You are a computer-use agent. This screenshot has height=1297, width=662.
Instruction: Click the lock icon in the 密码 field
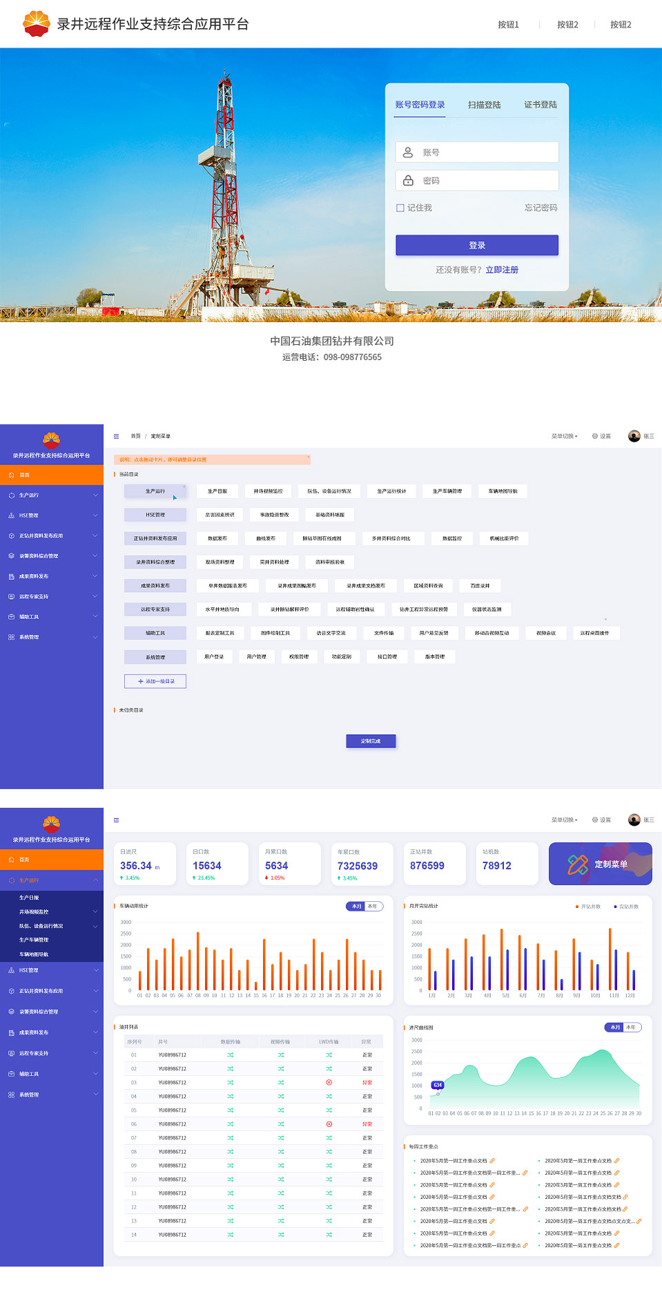pyautogui.click(x=408, y=180)
